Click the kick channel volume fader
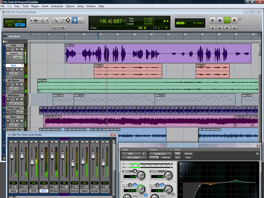 pyautogui.click(x=12, y=155)
